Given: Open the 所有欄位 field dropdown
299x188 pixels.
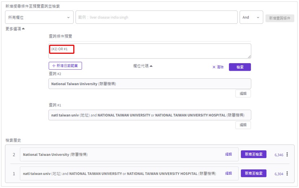Looking at the screenshot, I should coord(39,17).
